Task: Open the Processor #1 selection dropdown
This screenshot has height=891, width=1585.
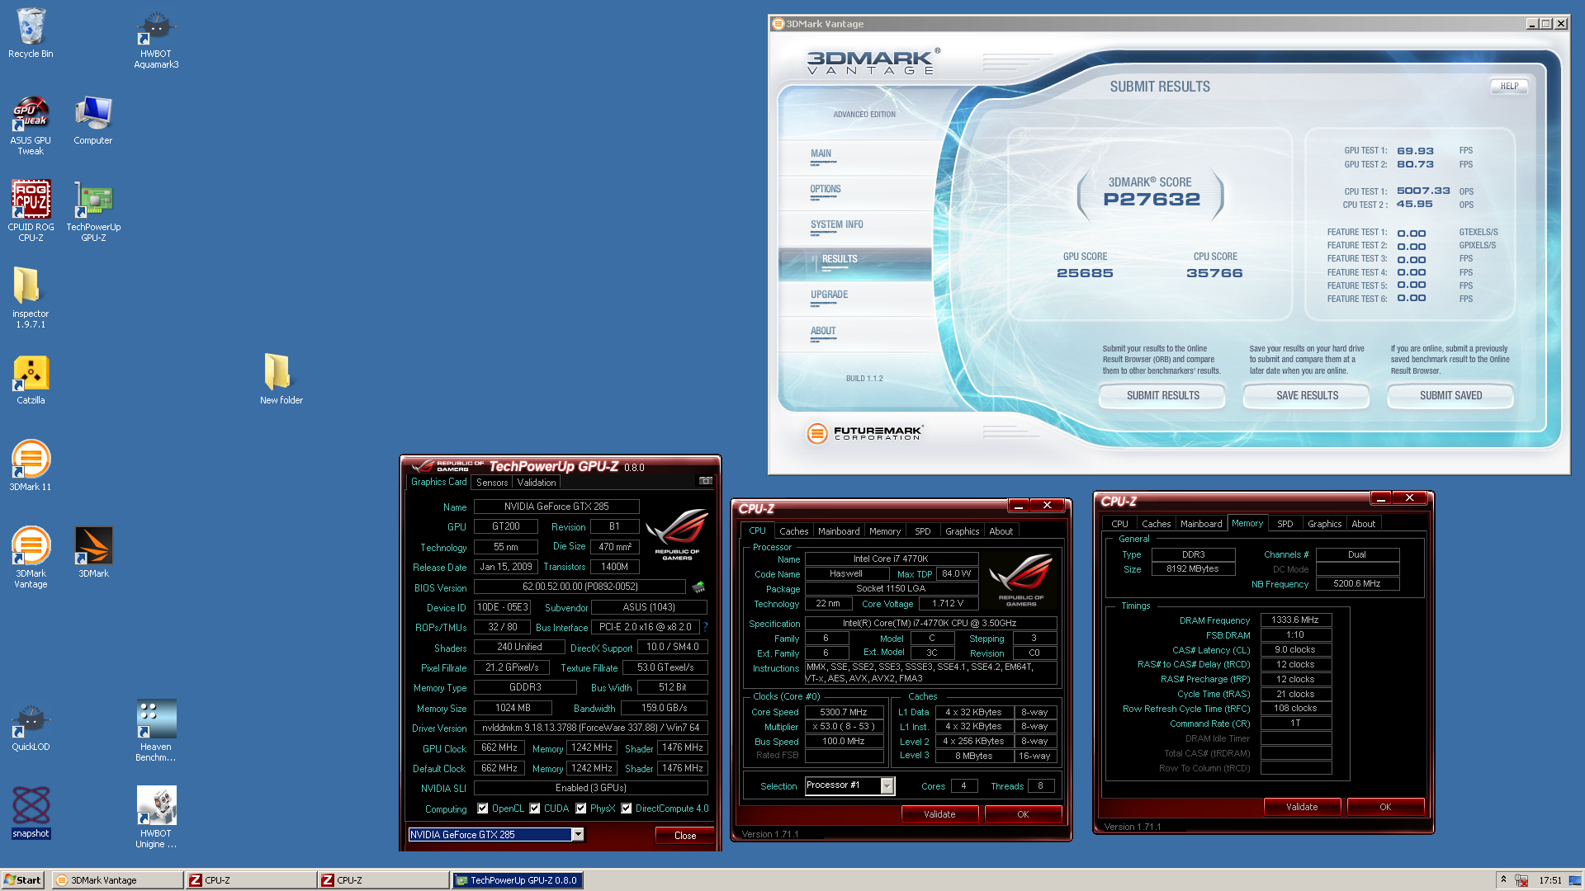Action: click(x=887, y=786)
